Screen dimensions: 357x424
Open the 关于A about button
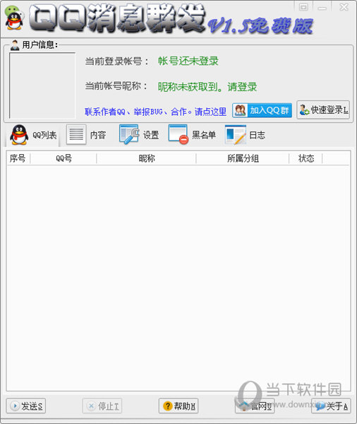point(331,406)
